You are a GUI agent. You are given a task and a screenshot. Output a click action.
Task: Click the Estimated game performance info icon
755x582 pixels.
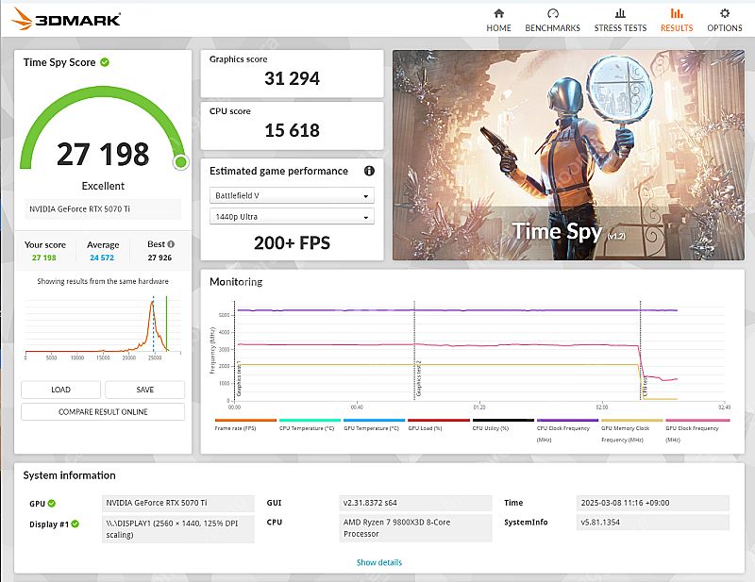tap(369, 171)
